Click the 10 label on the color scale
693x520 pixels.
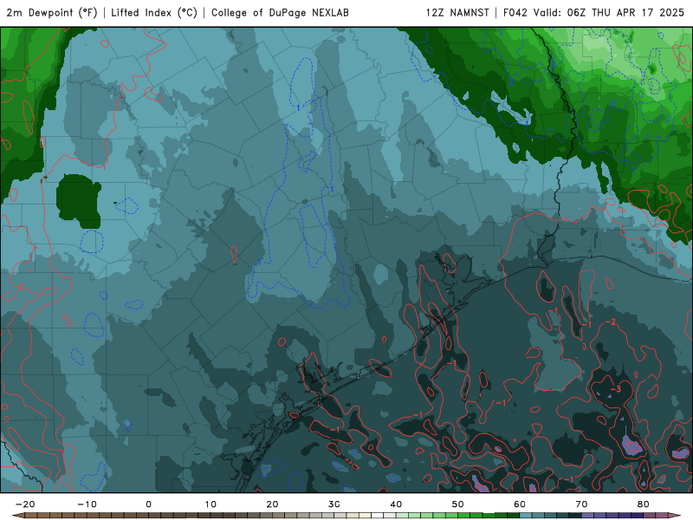210,504
